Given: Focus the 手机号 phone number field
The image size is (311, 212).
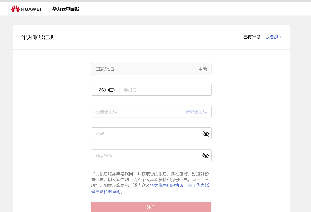Looking at the screenshot, I should [x=165, y=90].
